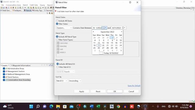The height and width of the screenshot is (110, 195).
Task: Click the end date 8/31/2022 field
Action: pyautogui.click(x=116, y=28)
